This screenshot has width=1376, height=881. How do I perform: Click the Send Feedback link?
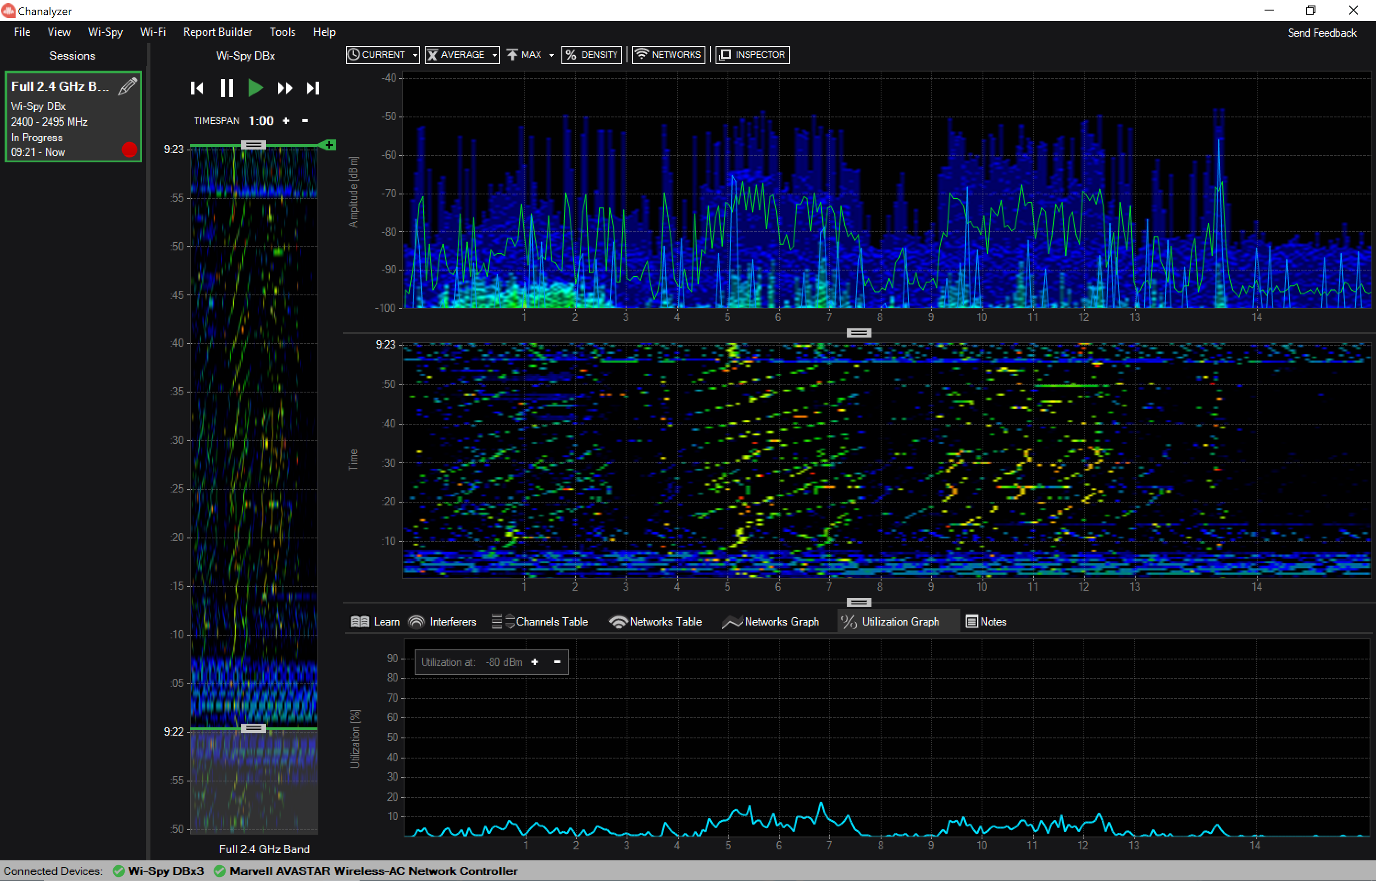1321,33
